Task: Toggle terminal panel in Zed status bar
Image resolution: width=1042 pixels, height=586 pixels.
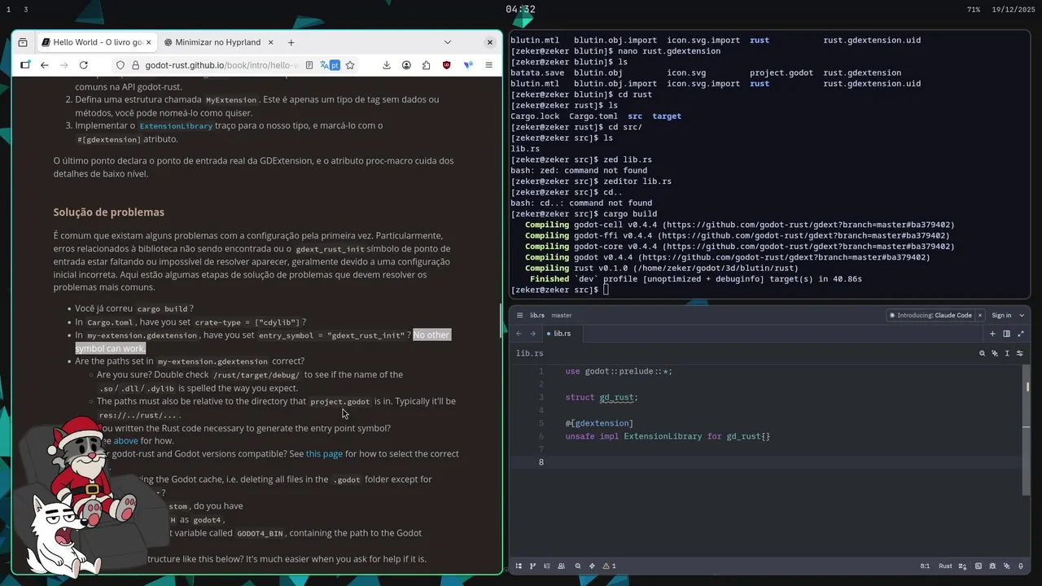Action: tap(979, 566)
